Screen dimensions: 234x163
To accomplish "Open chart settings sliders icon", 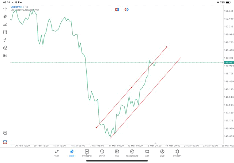I will pyautogui.click(x=5, y=32).
